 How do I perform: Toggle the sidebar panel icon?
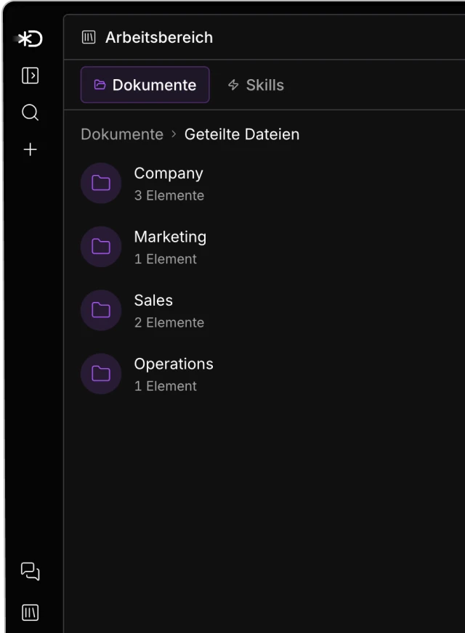[x=30, y=75]
